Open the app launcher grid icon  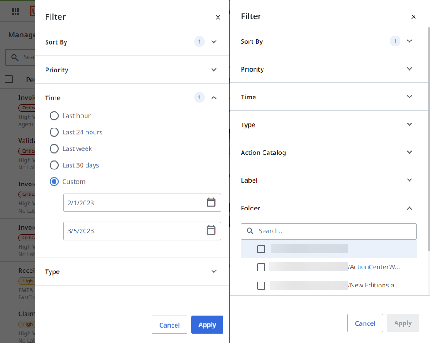point(15,11)
